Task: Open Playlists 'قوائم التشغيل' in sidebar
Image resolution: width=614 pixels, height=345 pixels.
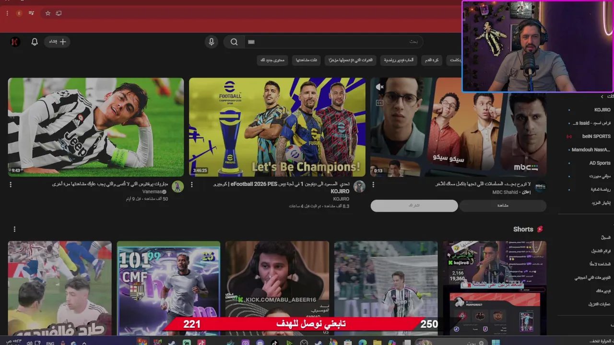Action: click(601, 251)
